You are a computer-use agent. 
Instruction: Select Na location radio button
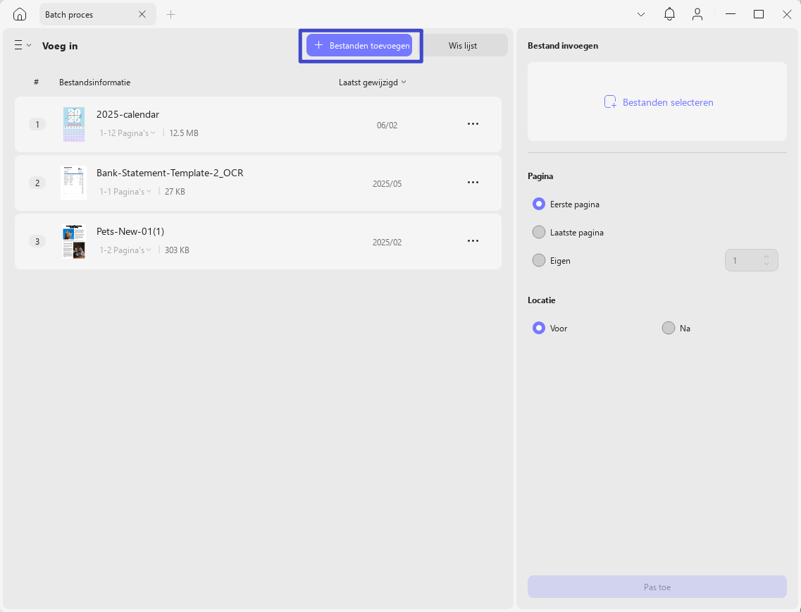[x=668, y=328]
